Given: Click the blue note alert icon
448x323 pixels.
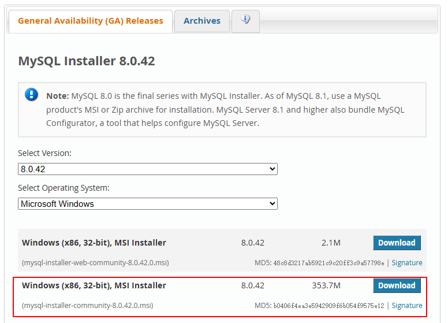Looking at the screenshot, I should [32, 95].
